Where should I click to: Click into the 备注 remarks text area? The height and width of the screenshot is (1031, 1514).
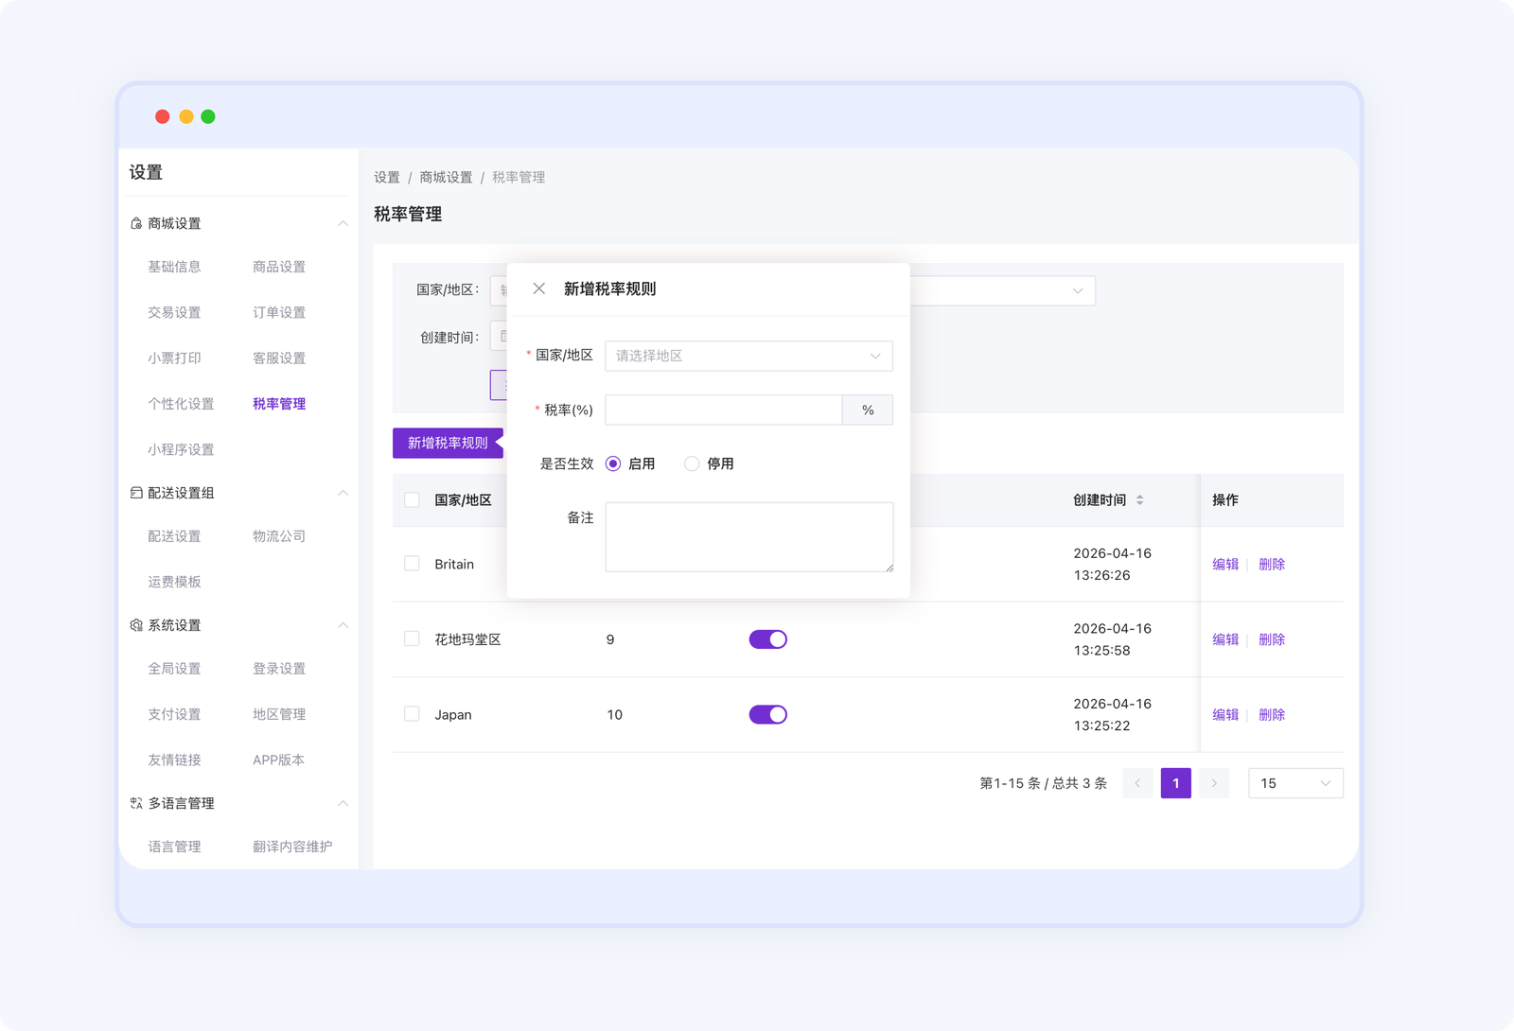pyautogui.click(x=748, y=536)
